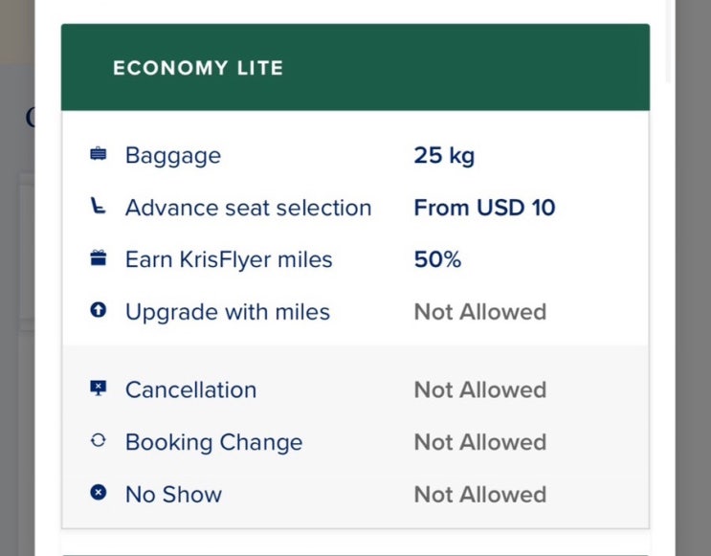Select the Advance seat selection label
711x556 pixels.
point(248,208)
